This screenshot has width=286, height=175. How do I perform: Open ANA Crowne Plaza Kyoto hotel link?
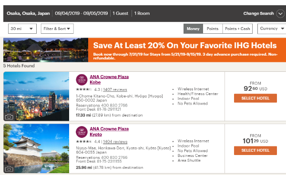pos(109,132)
